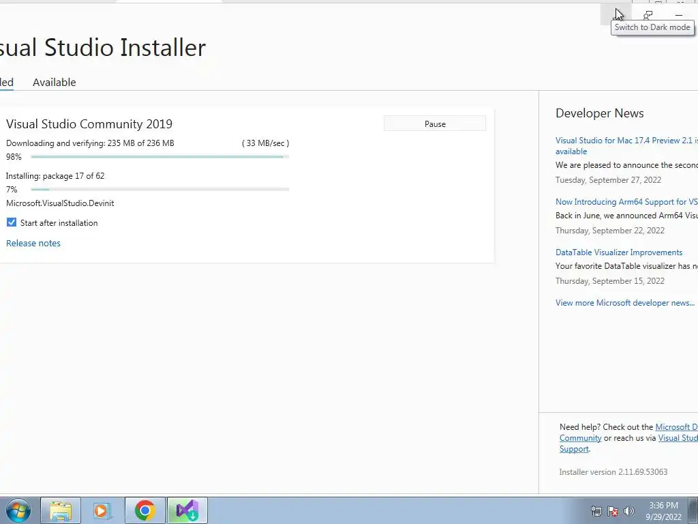The height and width of the screenshot is (524, 698).
Task: Open the Provide feedback icon
Action: (x=648, y=15)
